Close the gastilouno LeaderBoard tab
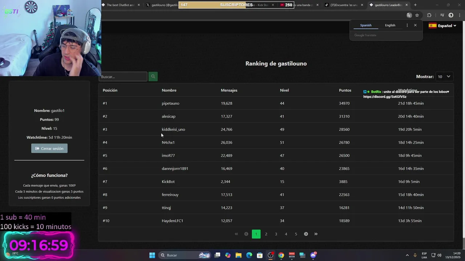Screen dimensions: 465x261 pos(407,5)
